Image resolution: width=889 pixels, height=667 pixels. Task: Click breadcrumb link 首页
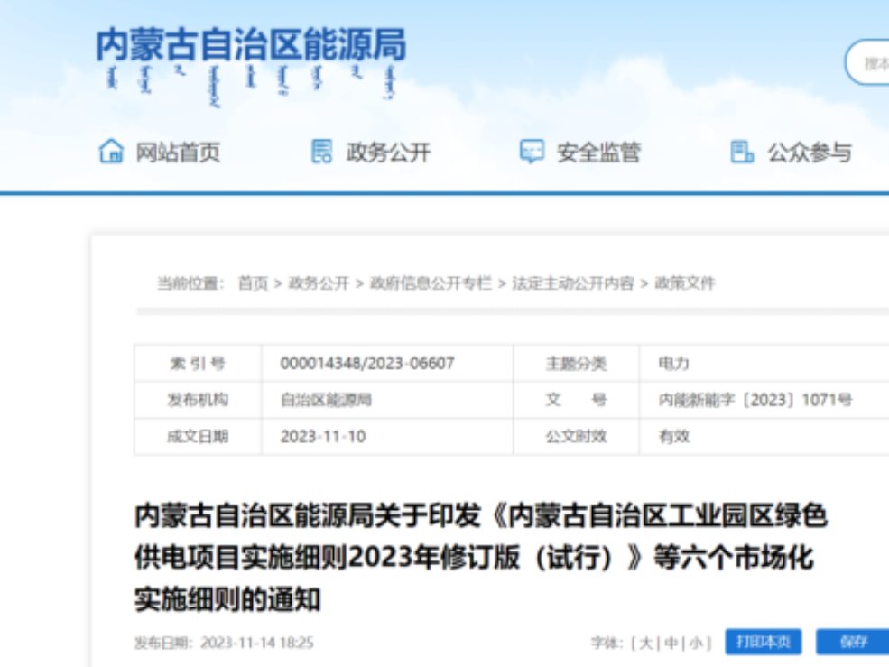pyautogui.click(x=253, y=283)
